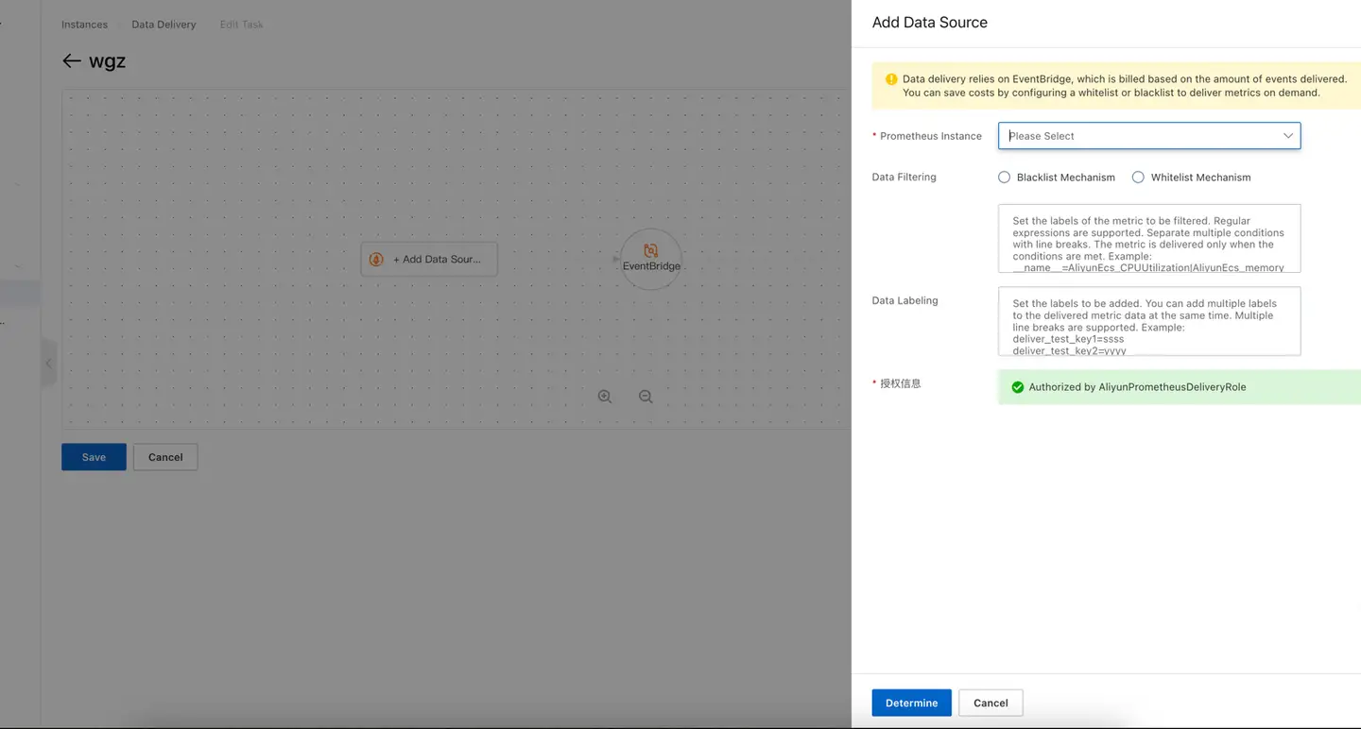Click the EventBridge node icon on canvas

pos(650,251)
